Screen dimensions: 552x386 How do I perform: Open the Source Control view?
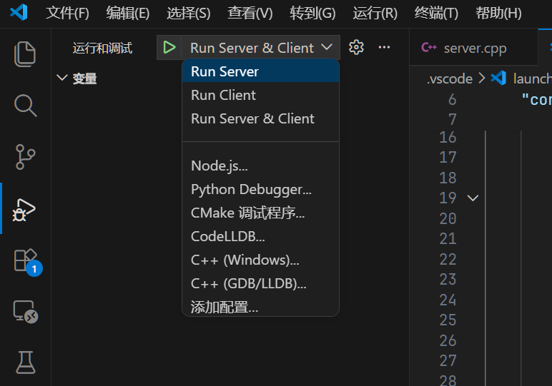pos(25,157)
